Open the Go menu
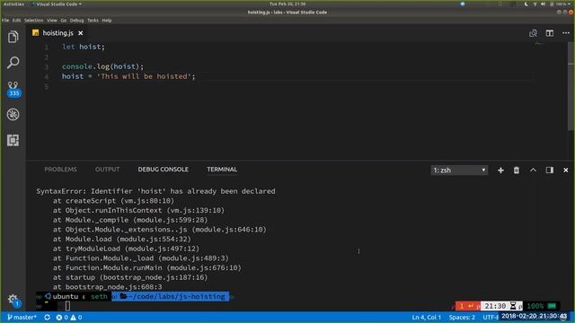This screenshot has height=323, width=575. 64,21
